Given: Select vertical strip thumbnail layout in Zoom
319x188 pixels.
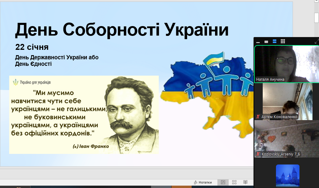Looking at the screenshot, I should pos(275,42).
